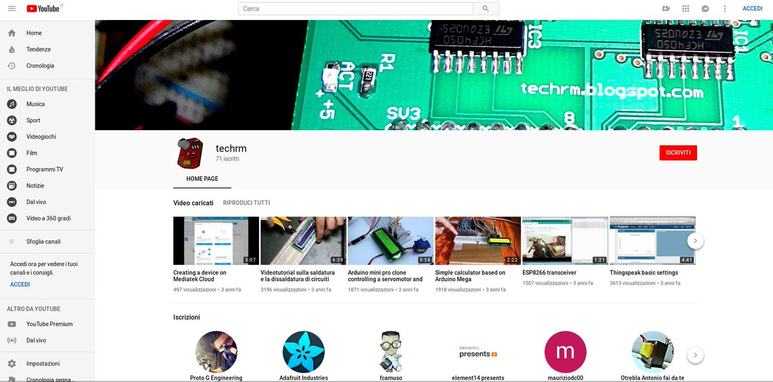Expand the Iscrizioni row using the right chevron
773x382 pixels.
(x=695, y=355)
